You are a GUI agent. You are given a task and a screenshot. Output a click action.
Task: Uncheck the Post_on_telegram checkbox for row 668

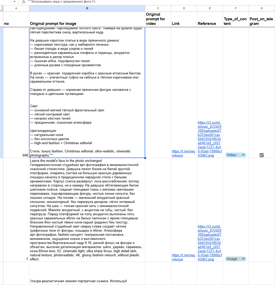click(261, 155)
